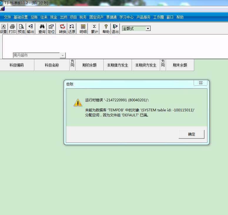Click the 查询 (Query) binoculars icon
228x215 pixels.
pos(42,29)
